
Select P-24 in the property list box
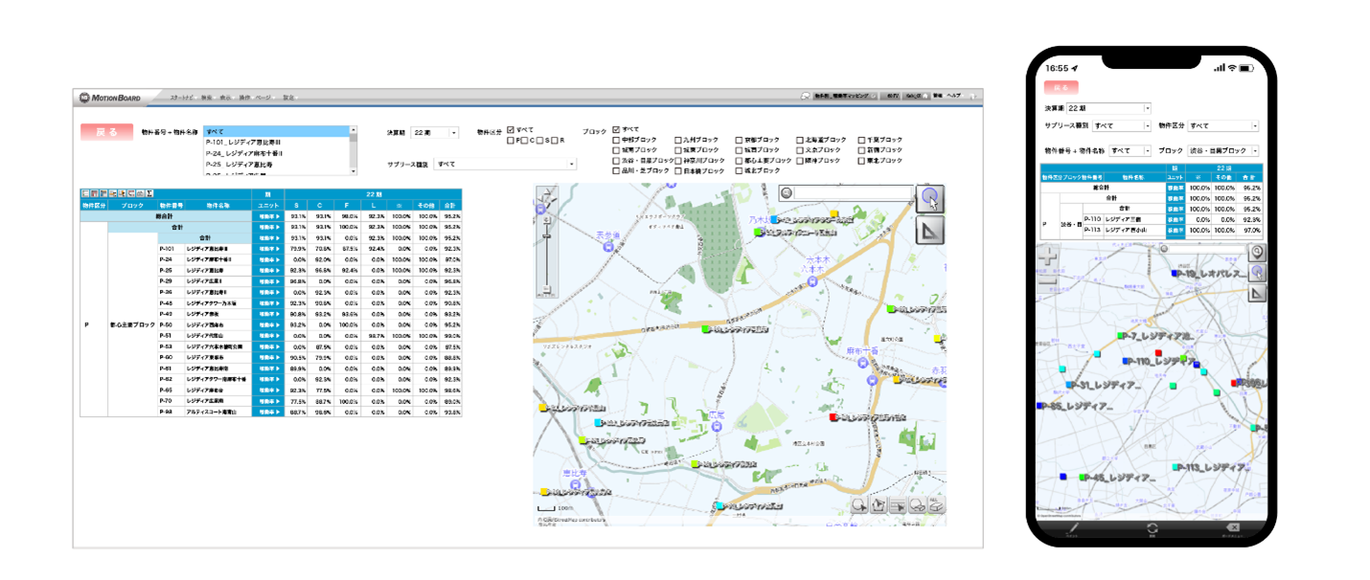tap(277, 153)
